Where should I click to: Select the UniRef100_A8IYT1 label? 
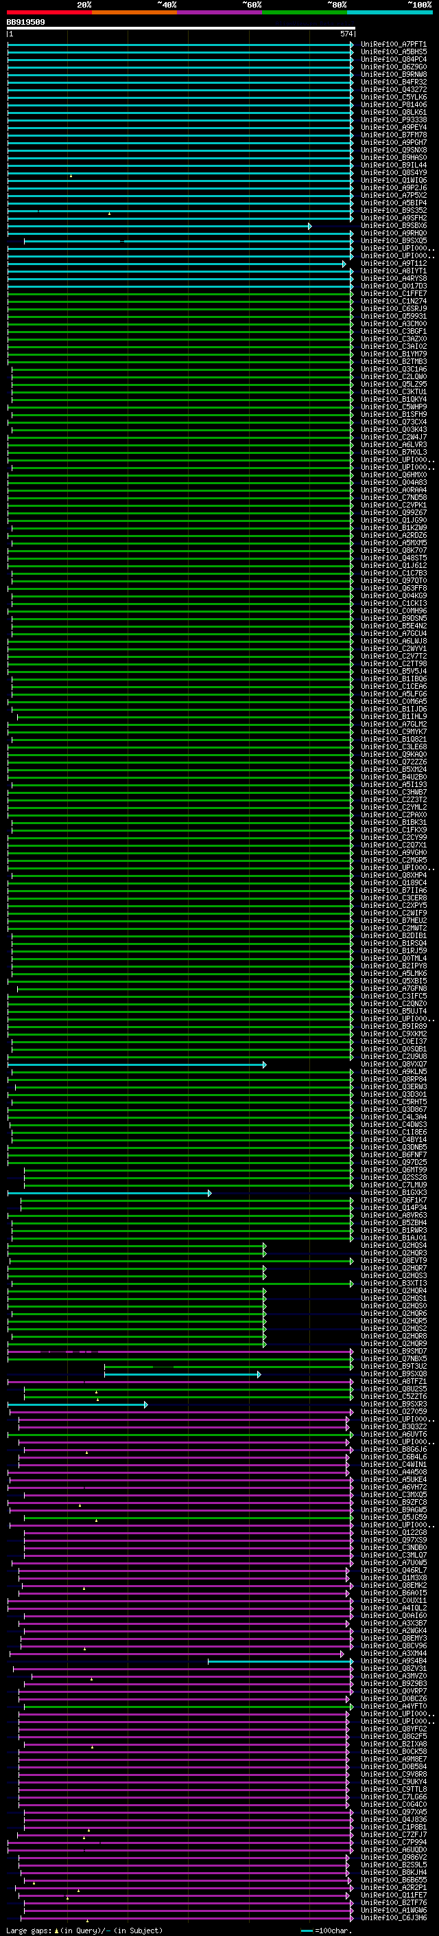click(x=394, y=271)
